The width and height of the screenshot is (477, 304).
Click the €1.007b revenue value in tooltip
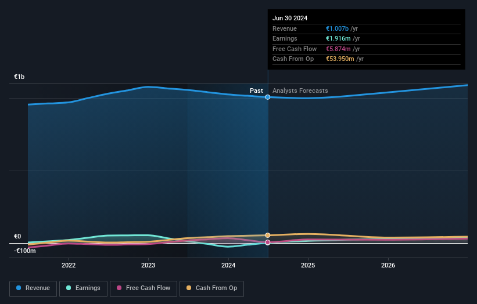pyautogui.click(x=338, y=28)
